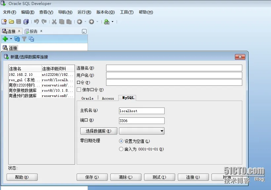Open the 版本化(O) menu
Image resolution: width=271 pixels, height=190 pixels.
[x=105, y=12]
